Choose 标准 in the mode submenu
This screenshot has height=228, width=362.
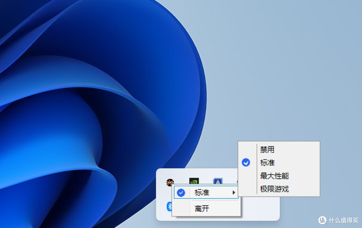(x=279, y=163)
